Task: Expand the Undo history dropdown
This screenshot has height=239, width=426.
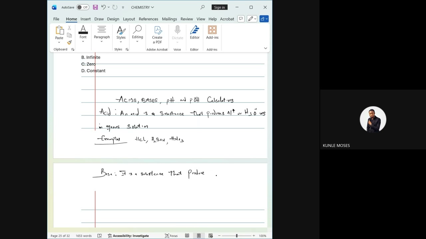Action: point(108,7)
